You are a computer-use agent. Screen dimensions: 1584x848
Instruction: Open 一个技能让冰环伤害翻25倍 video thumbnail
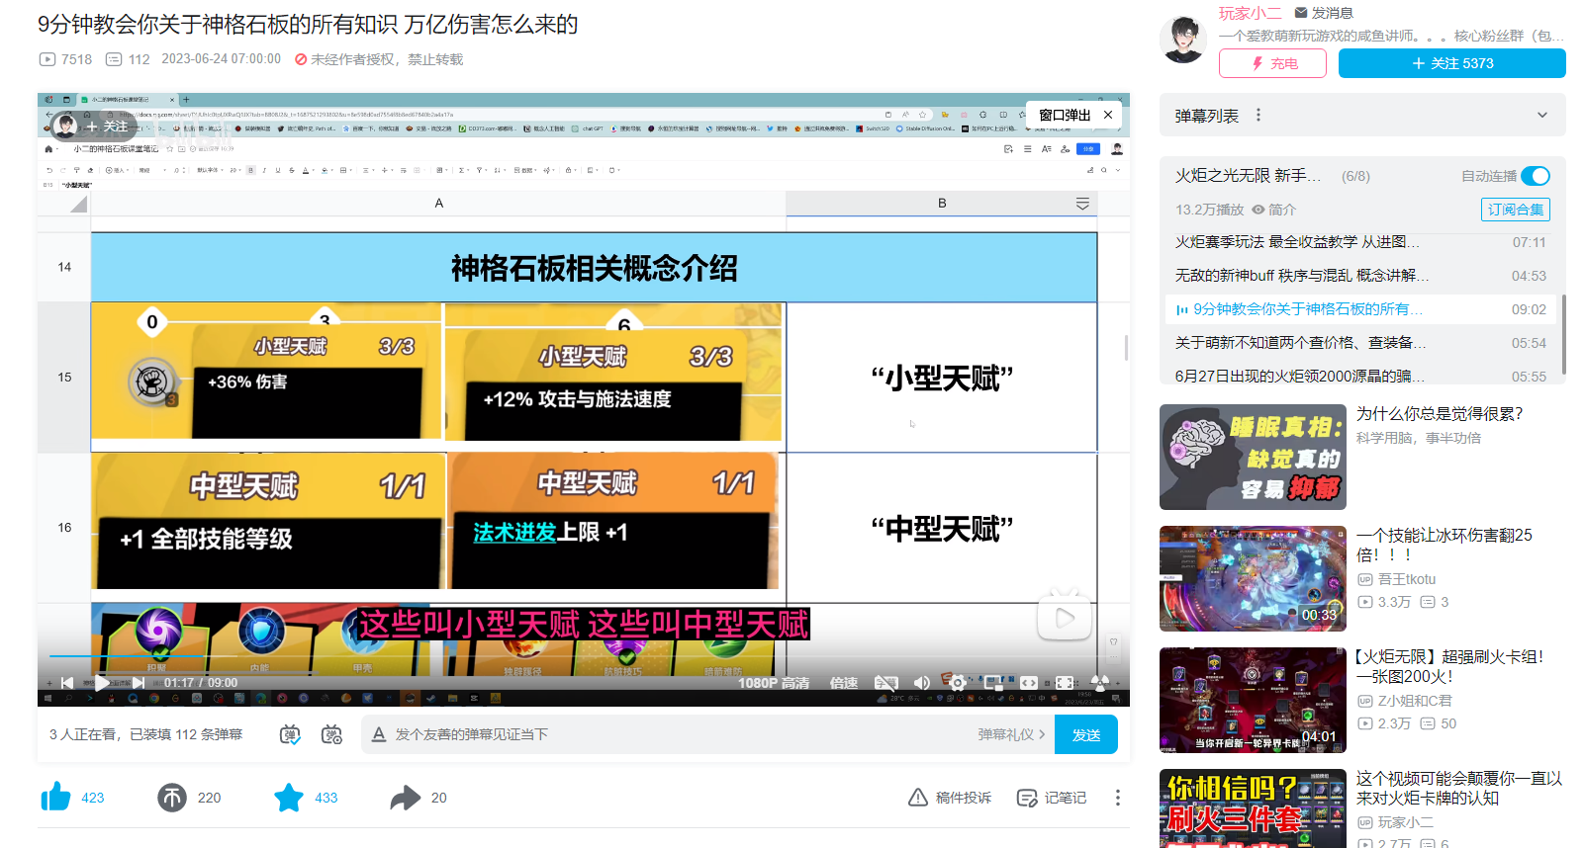pyautogui.click(x=1253, y=578)
